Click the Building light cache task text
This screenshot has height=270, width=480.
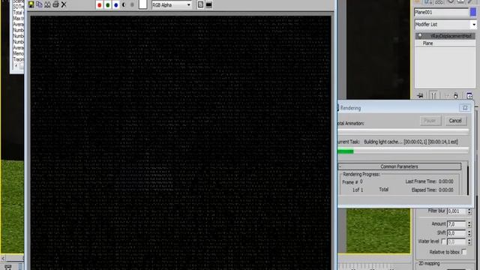[x=411, y=142]
